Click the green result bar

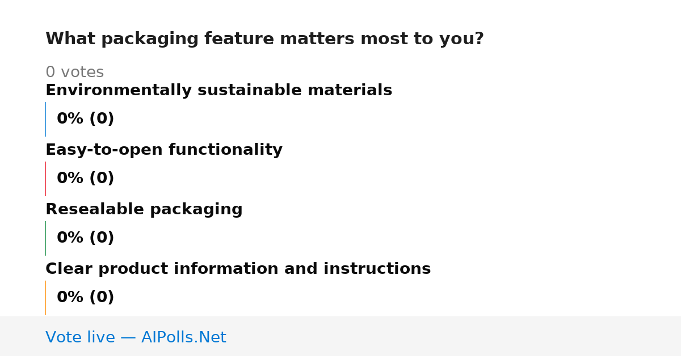(x=45, y=238)
